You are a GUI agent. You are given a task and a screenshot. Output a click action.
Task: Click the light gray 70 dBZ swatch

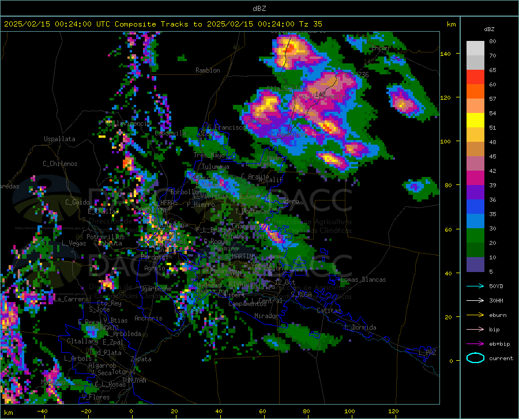pyautogui.click(x=475, y=48)
